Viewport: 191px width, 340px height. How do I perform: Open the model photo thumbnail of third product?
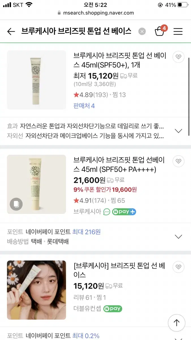pyautogui.click(x=37, y=290)
